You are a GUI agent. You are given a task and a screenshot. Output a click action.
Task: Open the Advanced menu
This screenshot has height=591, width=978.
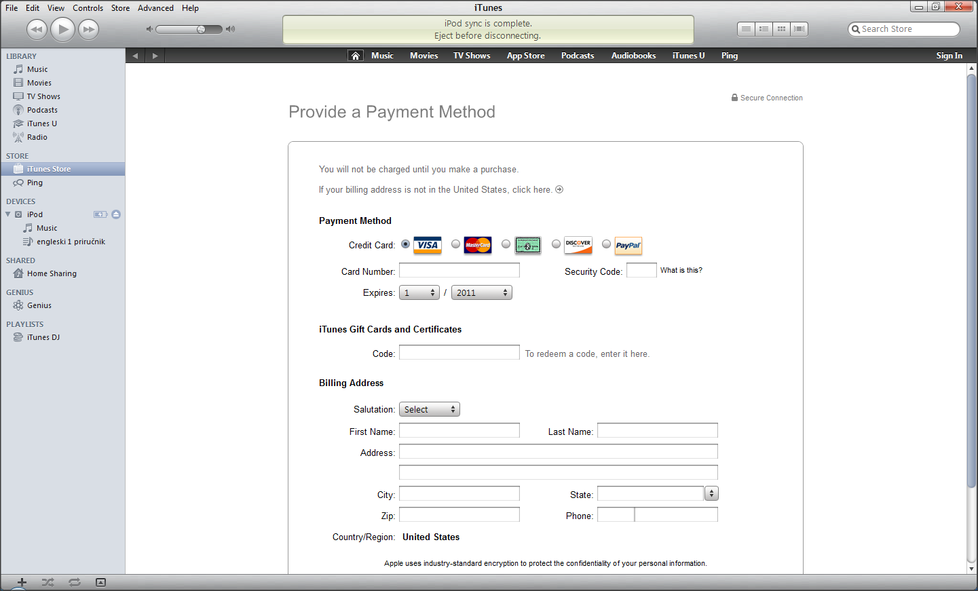(x=155, y=8)
